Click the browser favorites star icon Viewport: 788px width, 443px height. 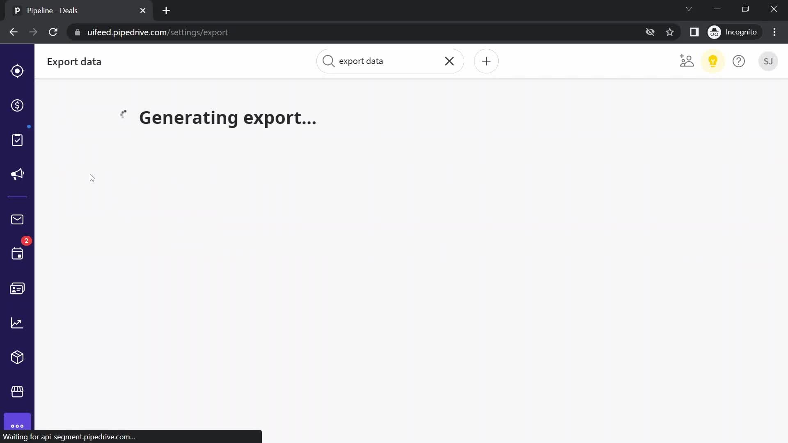(670, 32)
